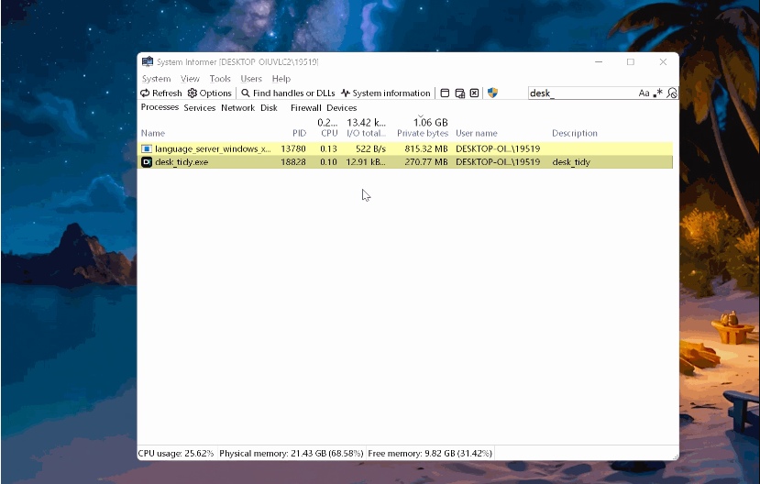Sort by User name column header
The height and width of the screenshot is (484, 760).
pyautogui.click(x=477, y=133)
